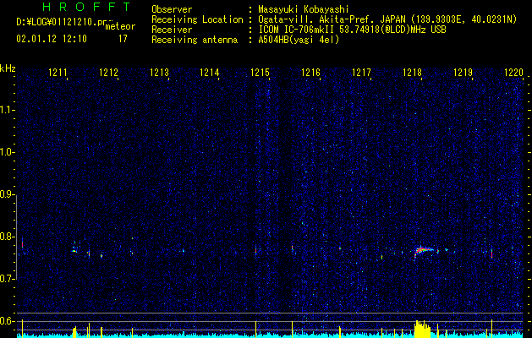Click the 1211 time axis marker
This screenshot has height=338, width=532.
58,73
